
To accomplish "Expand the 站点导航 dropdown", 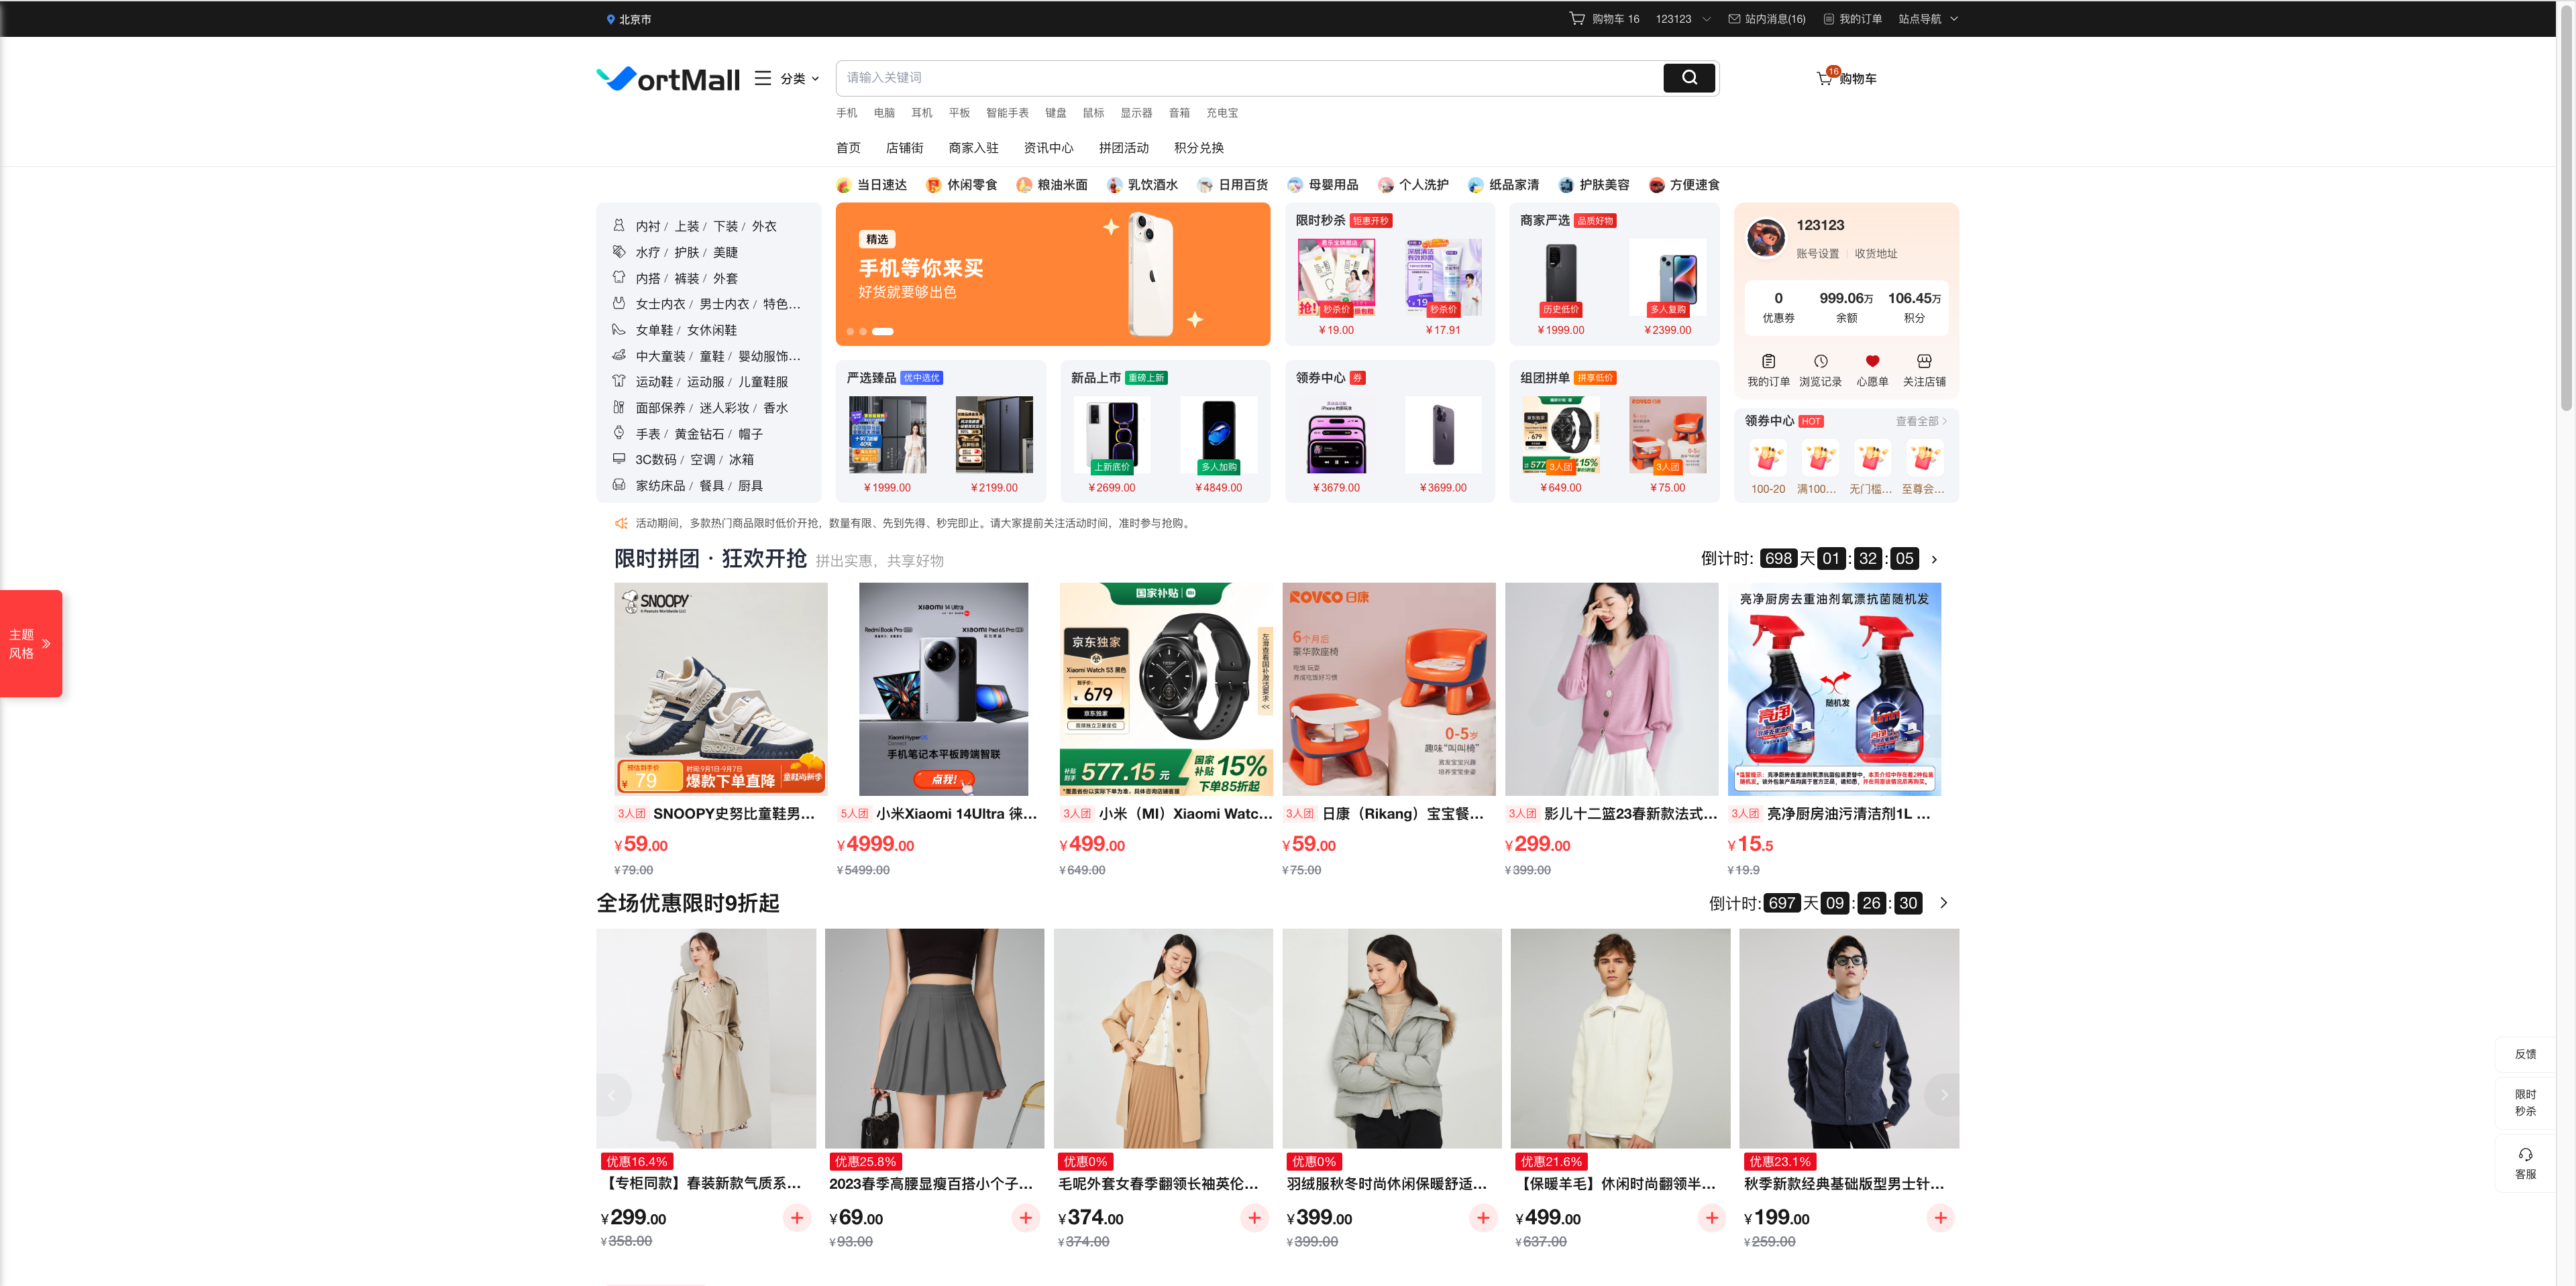I will tap(1928, 19).
